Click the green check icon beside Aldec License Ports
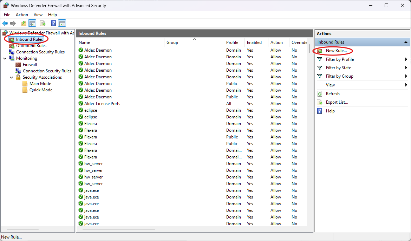The width and height of the screenshot is (411, 241). pyautogui.click(x=81, y=104)
